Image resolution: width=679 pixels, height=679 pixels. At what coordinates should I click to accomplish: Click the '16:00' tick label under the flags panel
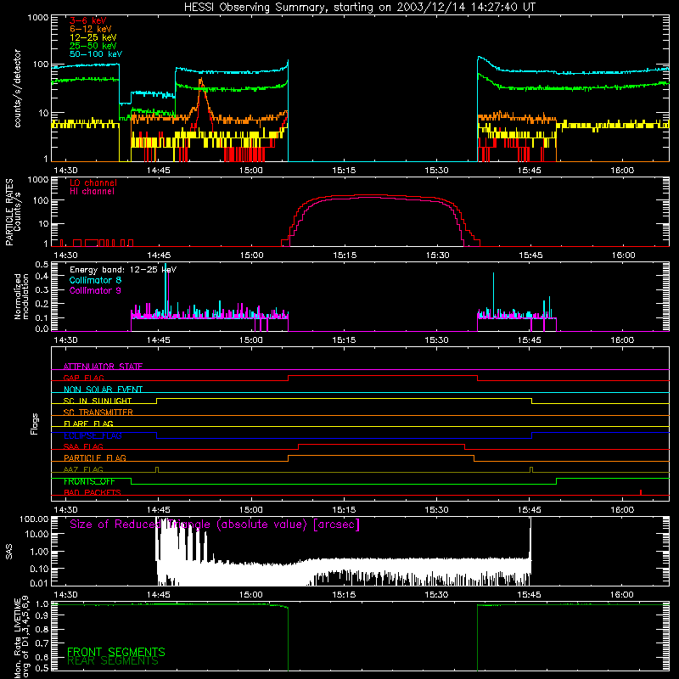[x=622, y=510]
